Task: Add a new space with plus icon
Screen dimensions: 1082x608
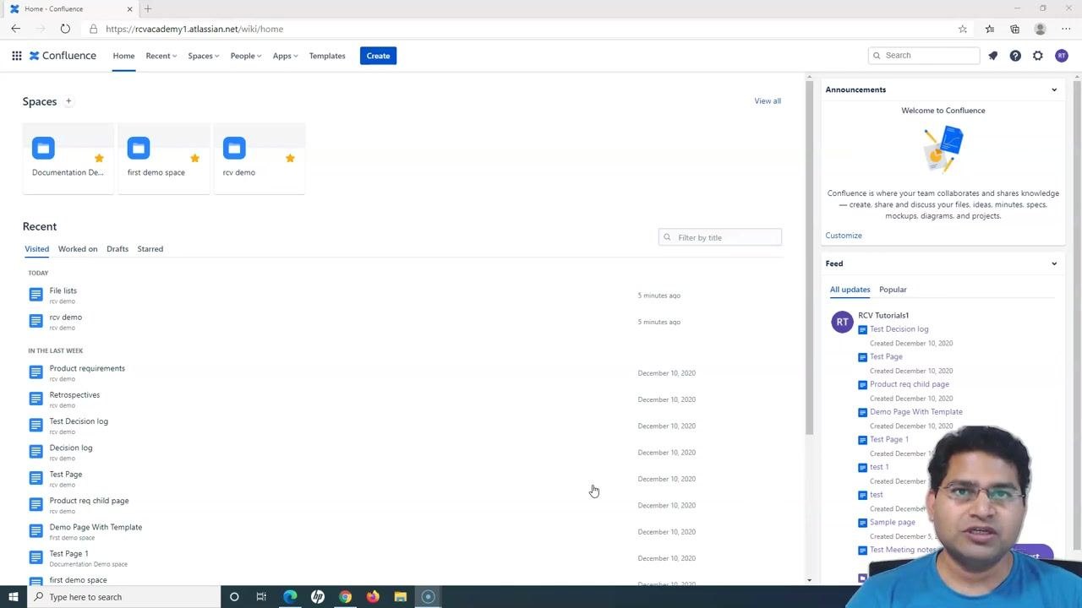Action: pyautogui.click(x=68, y=101)
